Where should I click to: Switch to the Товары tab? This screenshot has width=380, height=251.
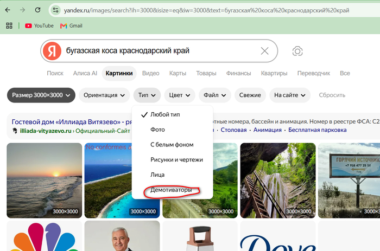click(x=206, y=73)
